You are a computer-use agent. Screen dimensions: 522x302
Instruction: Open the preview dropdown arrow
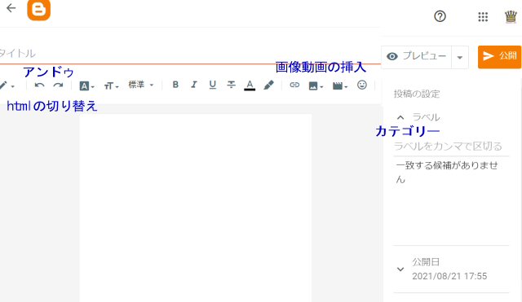(x=460, y=57)
